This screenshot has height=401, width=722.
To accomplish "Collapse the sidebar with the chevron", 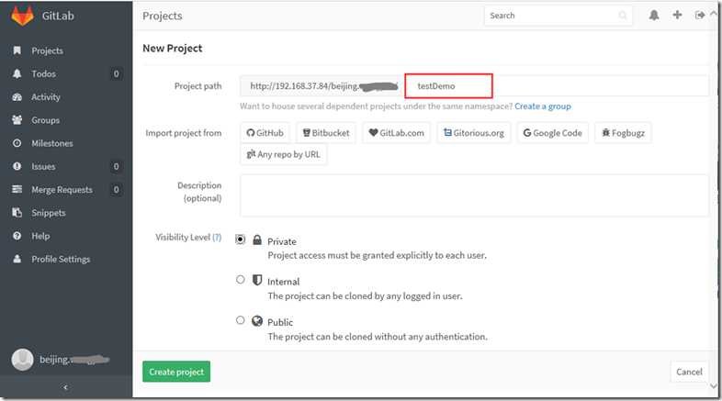I will tap(65, 388).
